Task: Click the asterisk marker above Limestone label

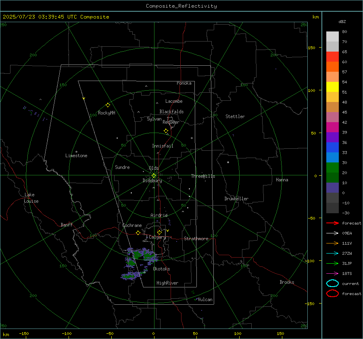Action: pyautogui.click(x=76, y=152)
